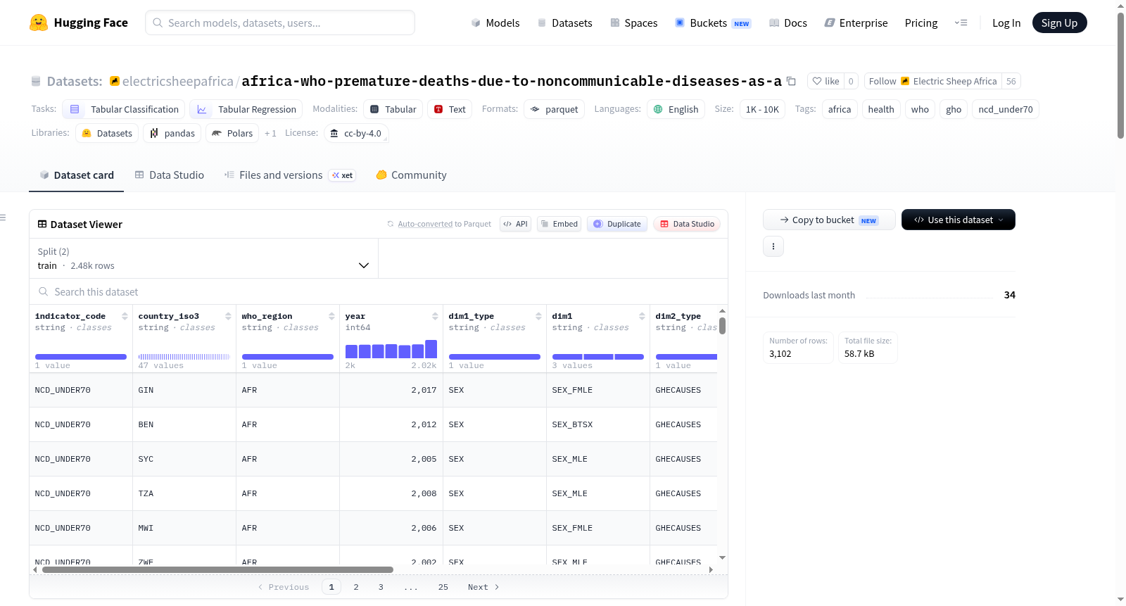Copy dataset name with copy icon
1126x606 pixels.
point(791,81)
